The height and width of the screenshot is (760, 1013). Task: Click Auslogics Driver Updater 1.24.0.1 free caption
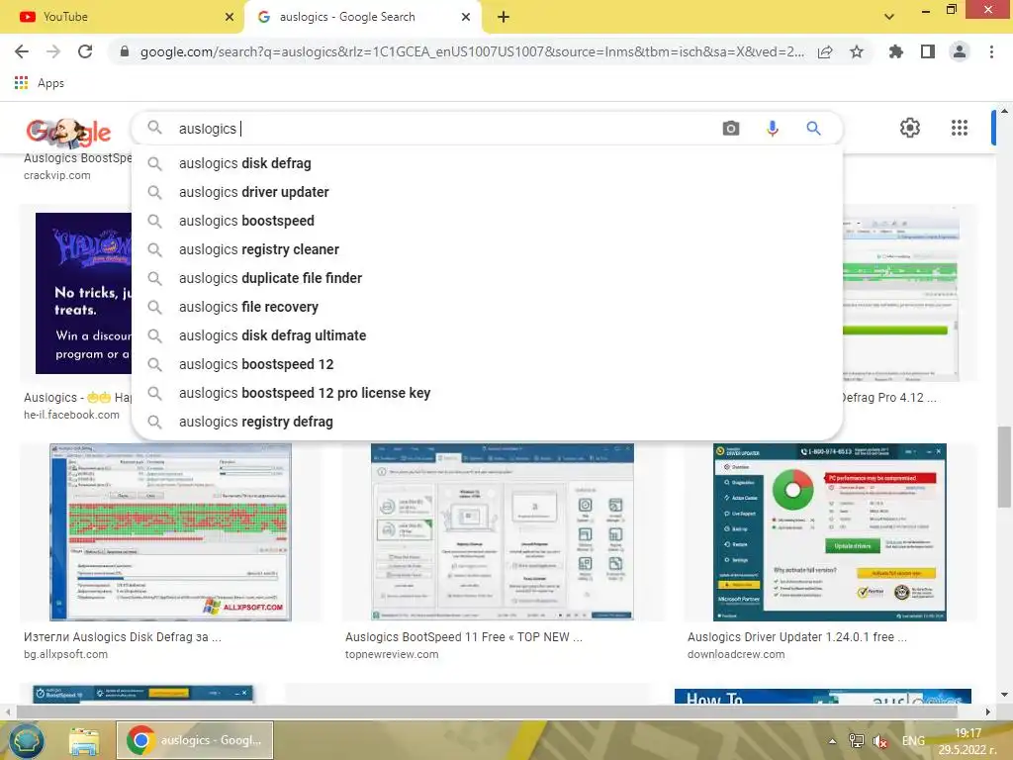[797, 636]
